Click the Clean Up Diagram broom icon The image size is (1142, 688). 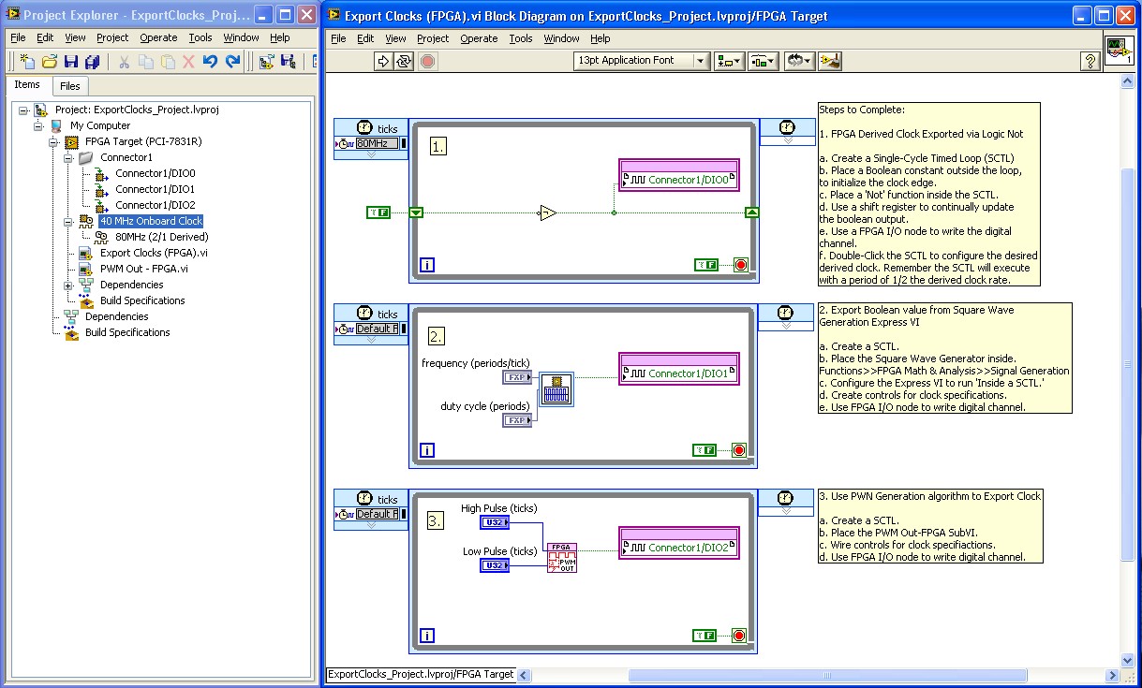[830, 61]
